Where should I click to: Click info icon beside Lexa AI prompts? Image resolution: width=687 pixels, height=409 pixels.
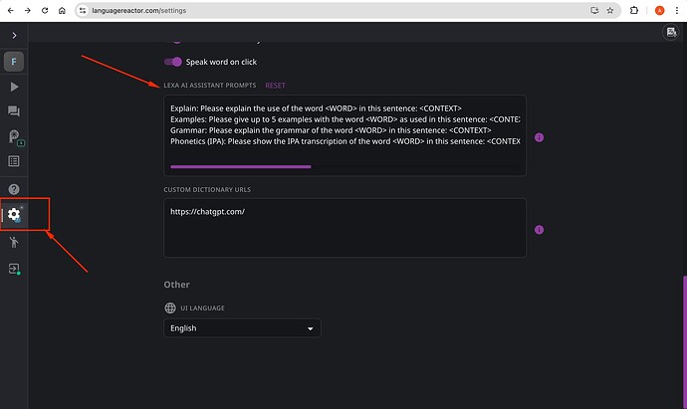[x=539, y=137]
